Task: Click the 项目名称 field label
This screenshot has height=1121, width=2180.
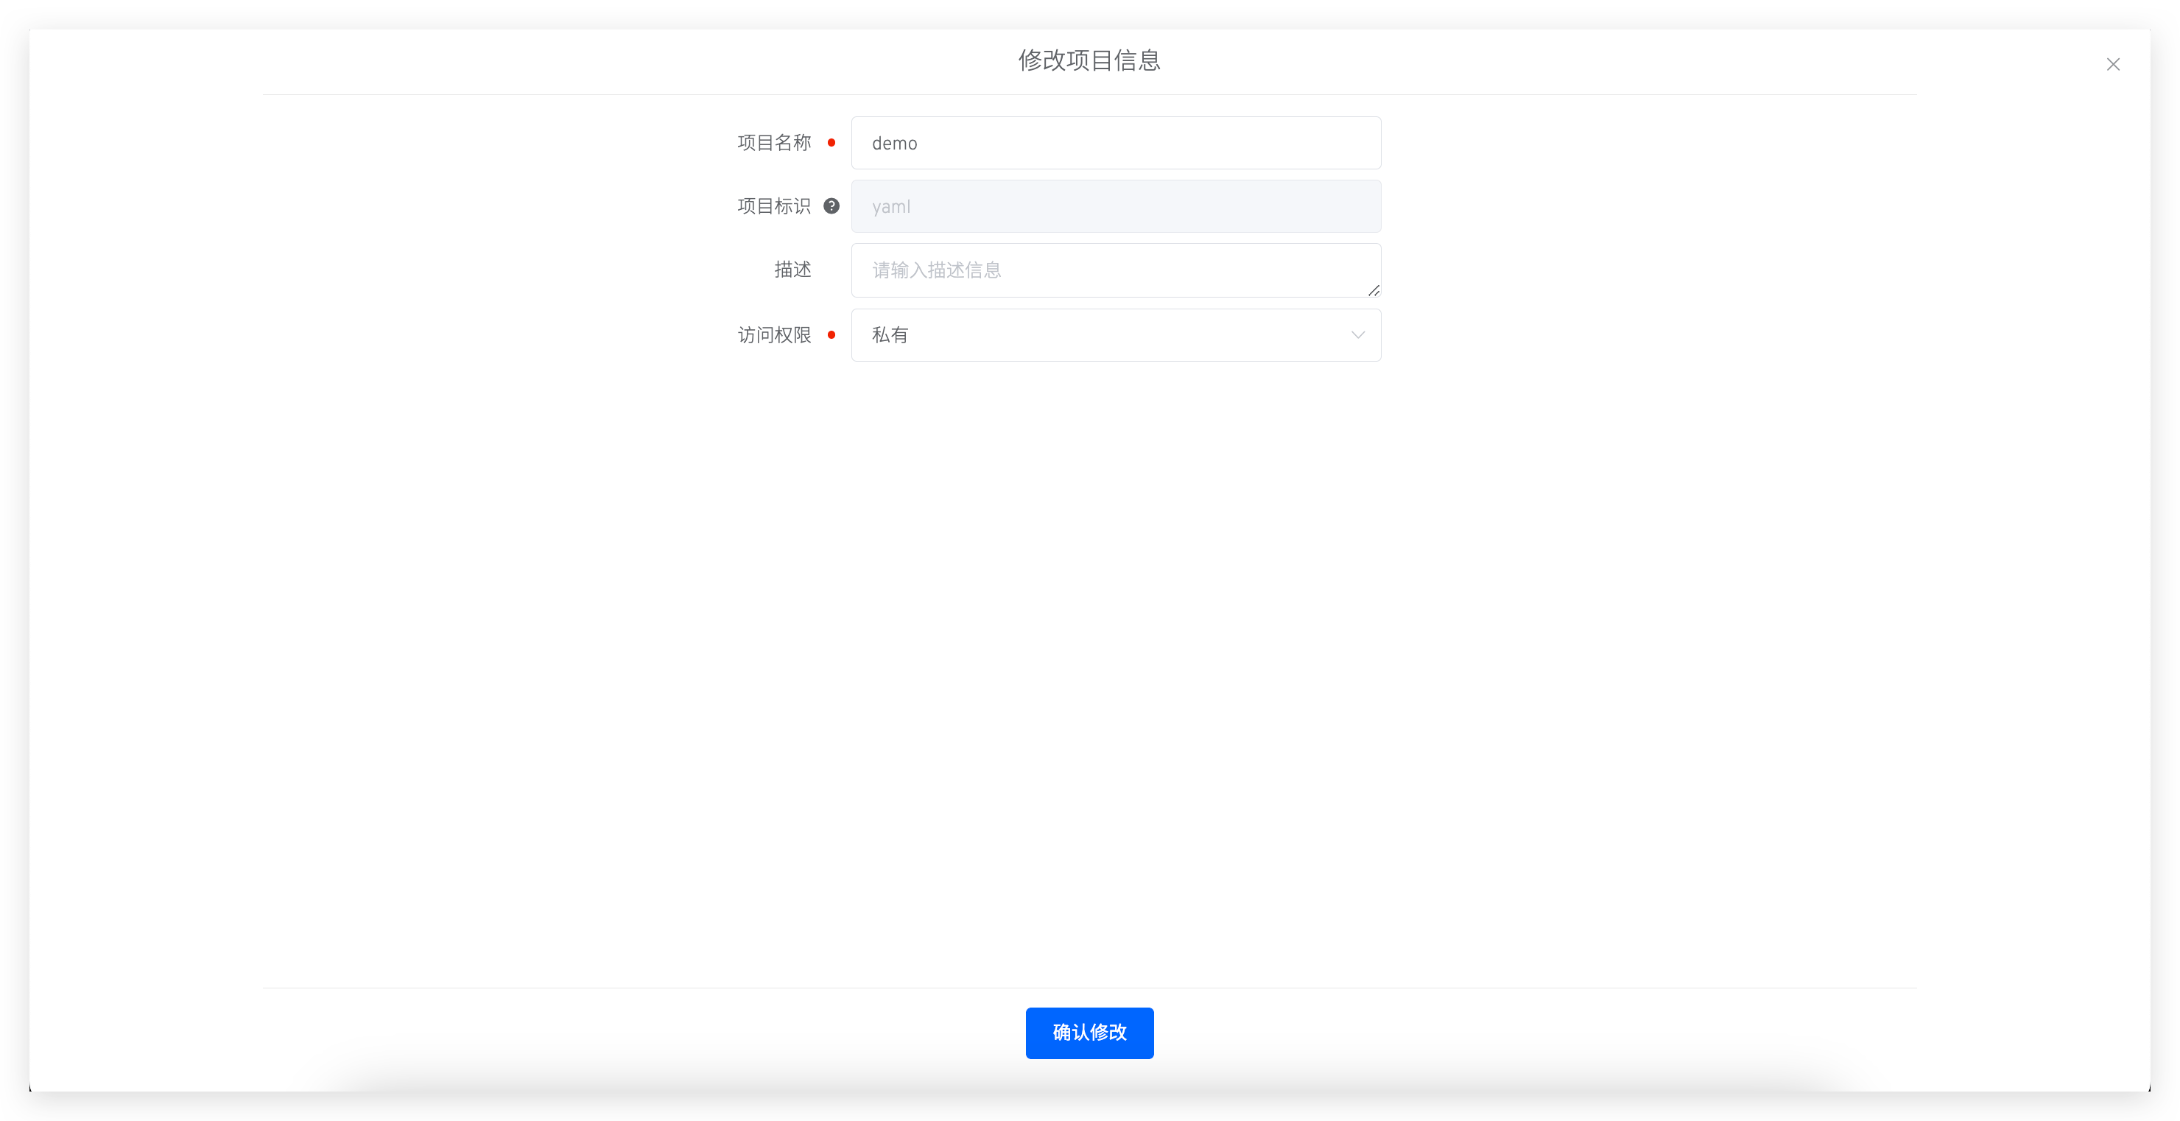Action: point(773,142)
